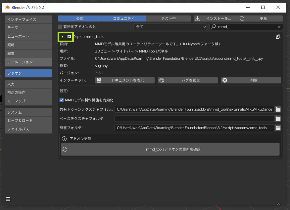This screenshot has width=290, height=210.
Task: Collapse the mmd_tools addon details
Action: [x=62, y=37]
